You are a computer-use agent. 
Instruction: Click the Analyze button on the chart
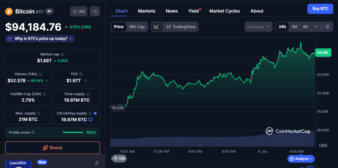pyautogui.click(x=301, y=159)
